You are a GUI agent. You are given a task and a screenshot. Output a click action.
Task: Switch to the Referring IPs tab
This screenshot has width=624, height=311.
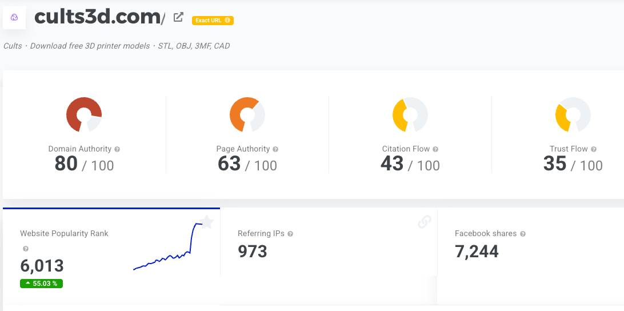pos(262,233)
